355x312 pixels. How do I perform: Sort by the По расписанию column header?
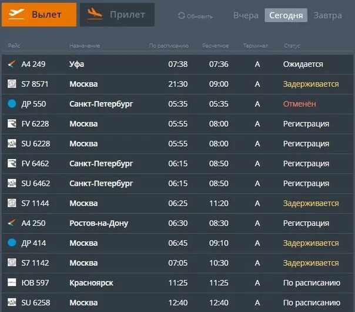pos(169,46)
